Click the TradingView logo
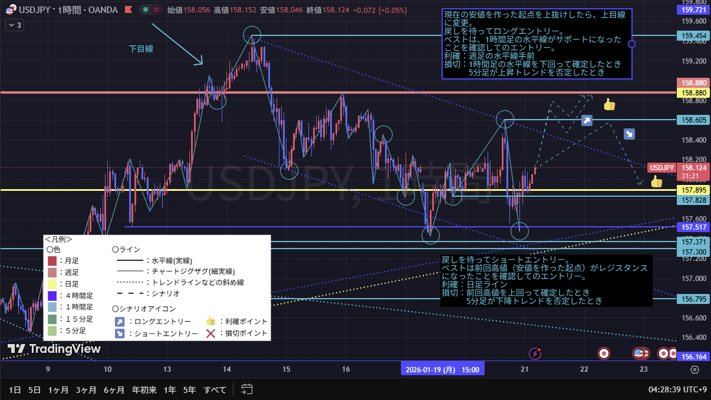The width and height of the screenshot is (711, 400). 54,349
